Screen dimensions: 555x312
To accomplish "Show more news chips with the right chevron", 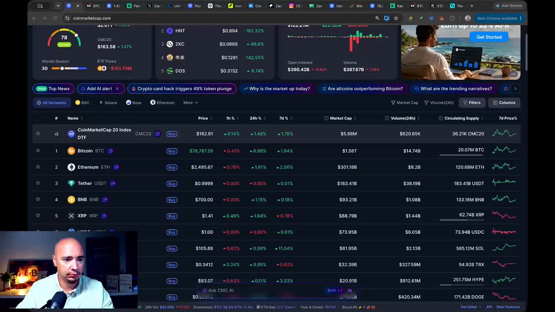I will point(515,89).
